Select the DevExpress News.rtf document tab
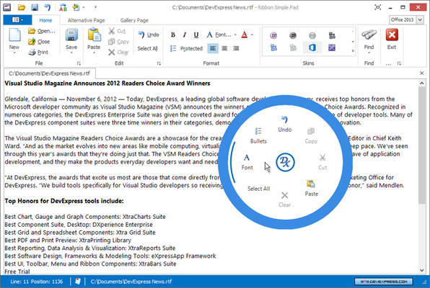The image size is (430, 288). point(49,73)
